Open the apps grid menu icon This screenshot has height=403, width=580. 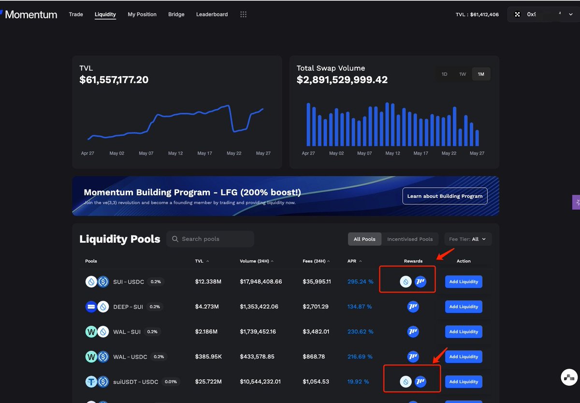coord(244,14)
